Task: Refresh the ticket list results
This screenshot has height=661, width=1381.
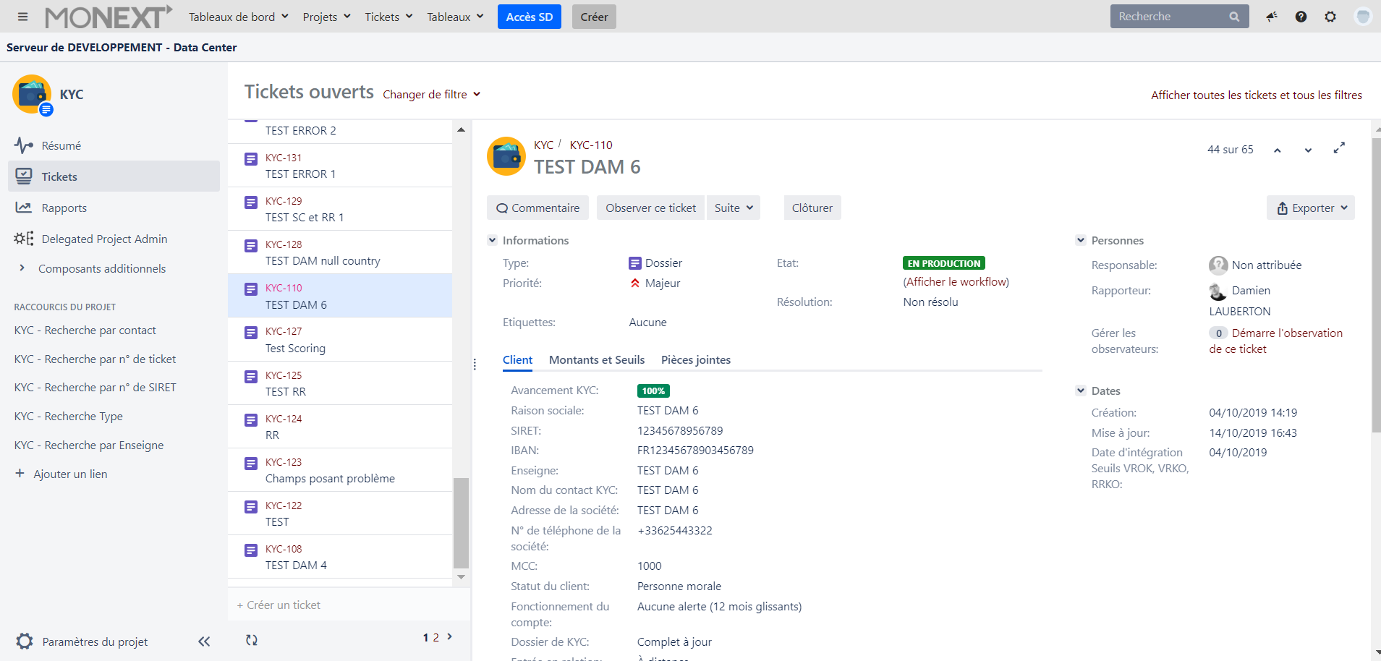Action: (251, 640)
